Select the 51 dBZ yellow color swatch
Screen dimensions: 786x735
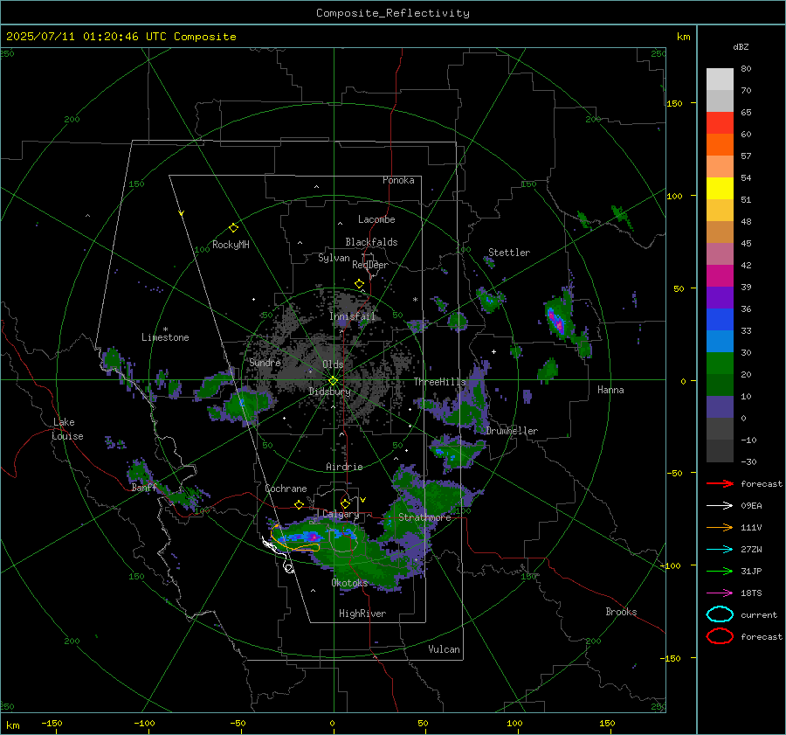pos(720,188)
